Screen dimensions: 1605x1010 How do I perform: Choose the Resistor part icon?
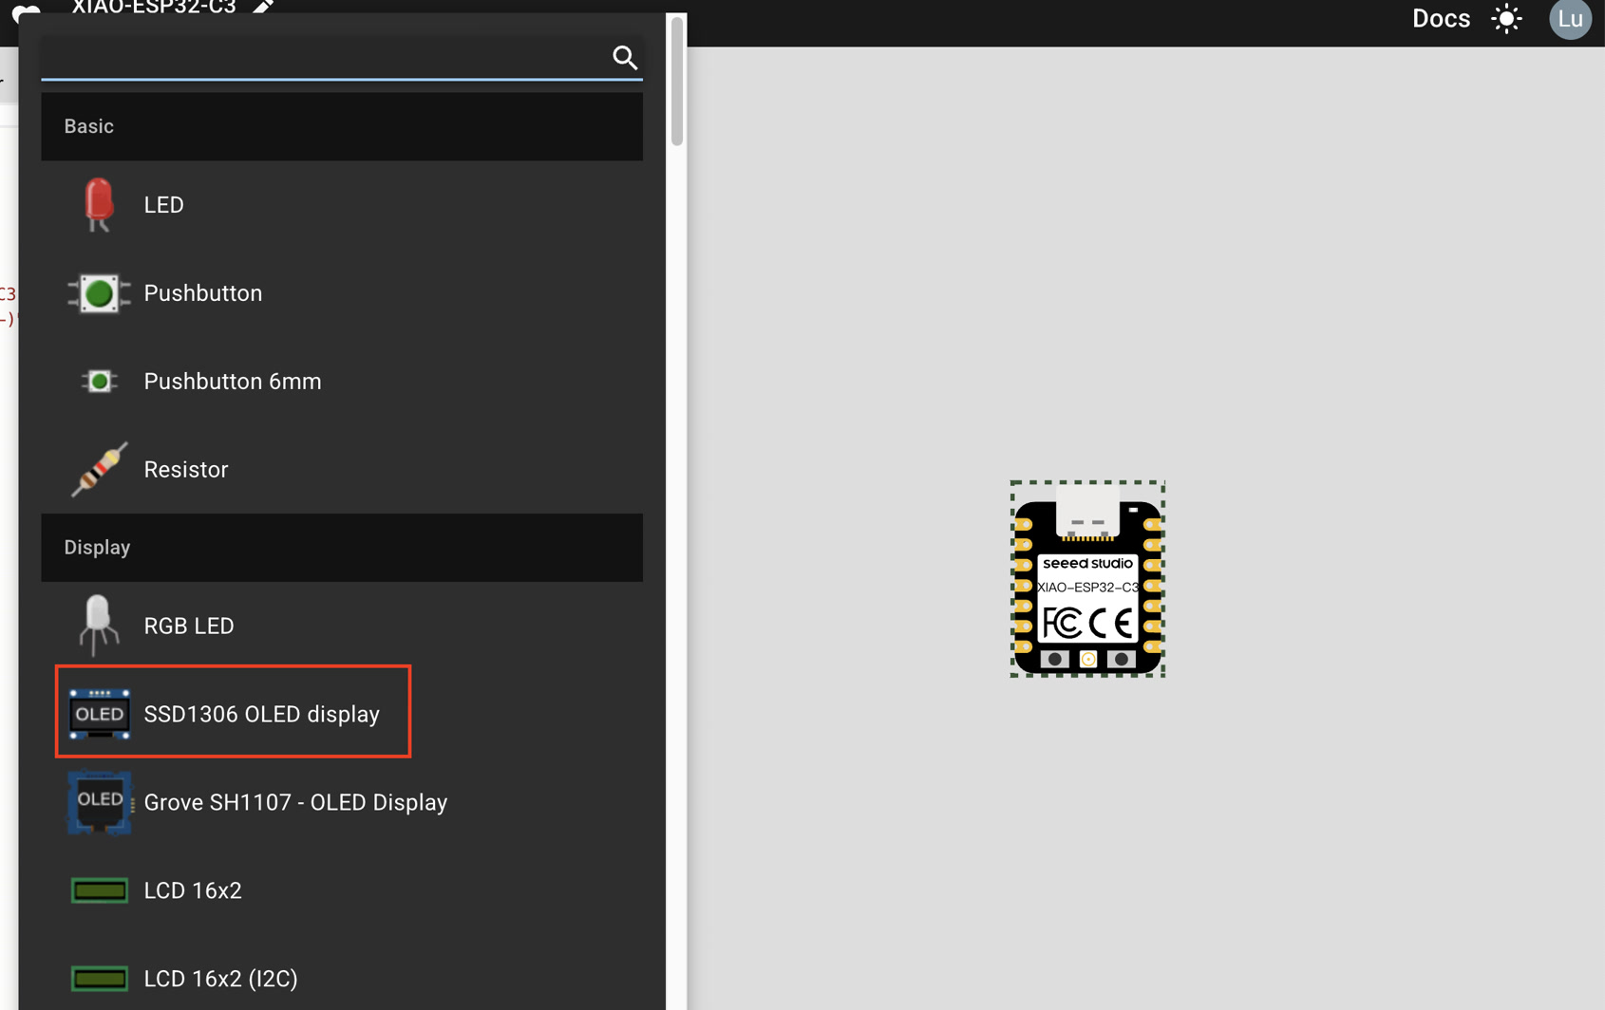click(99, 469)
